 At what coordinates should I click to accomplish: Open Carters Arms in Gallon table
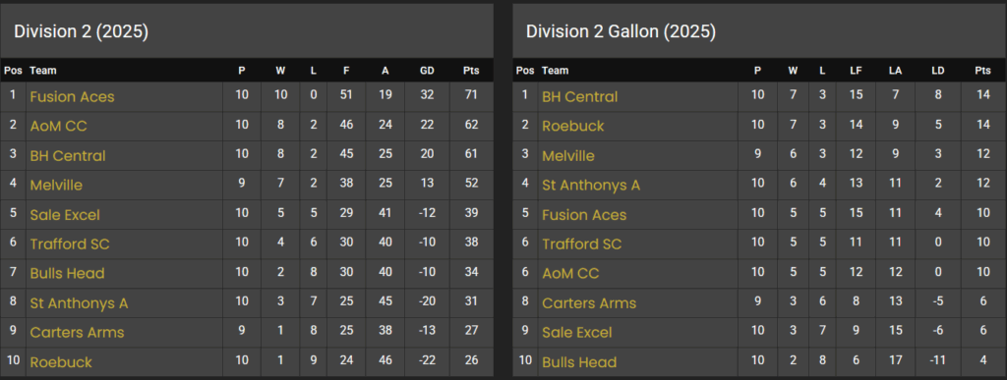click(589, 303)
